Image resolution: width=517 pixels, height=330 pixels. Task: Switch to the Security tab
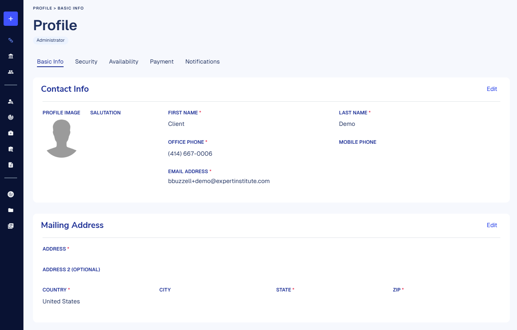click(x=86, y=62)
